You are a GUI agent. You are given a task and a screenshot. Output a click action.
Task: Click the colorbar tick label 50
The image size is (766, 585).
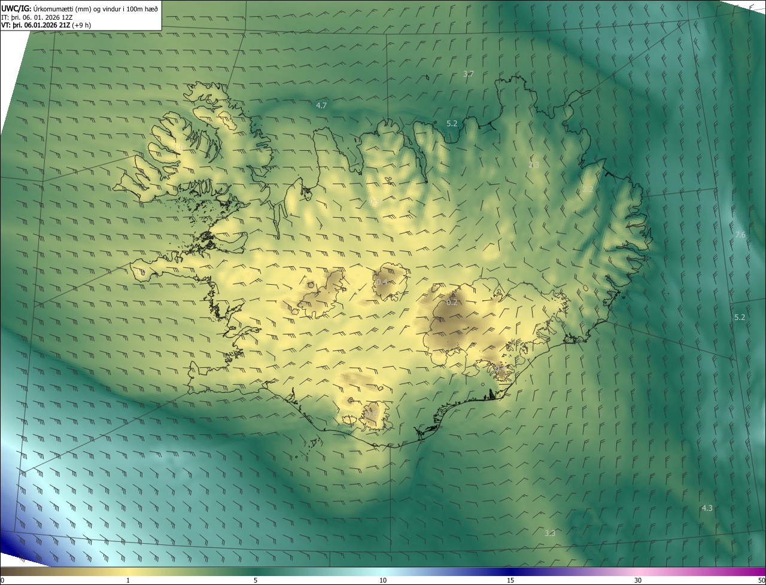[761, 581]
